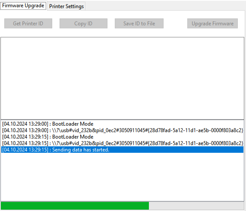Select the Firmware Upgrade tab
This screenshot has width=246, height=211.
point(23,6)
